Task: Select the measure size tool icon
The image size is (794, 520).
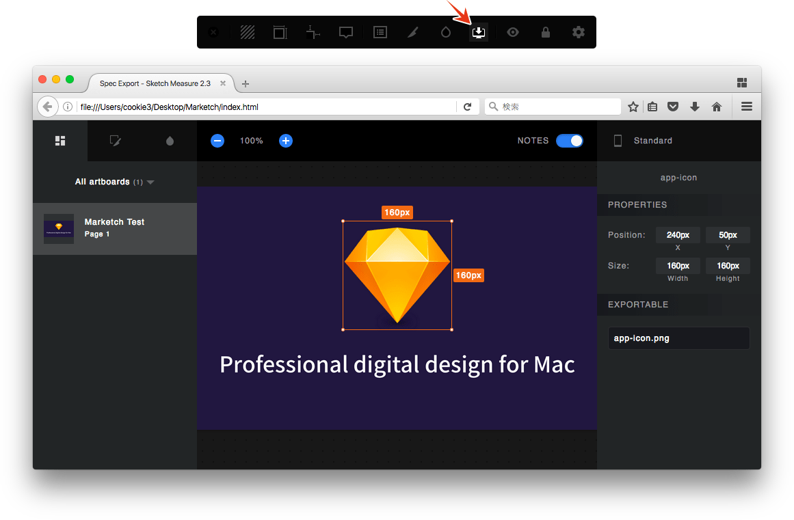Action: click(280, 32)
